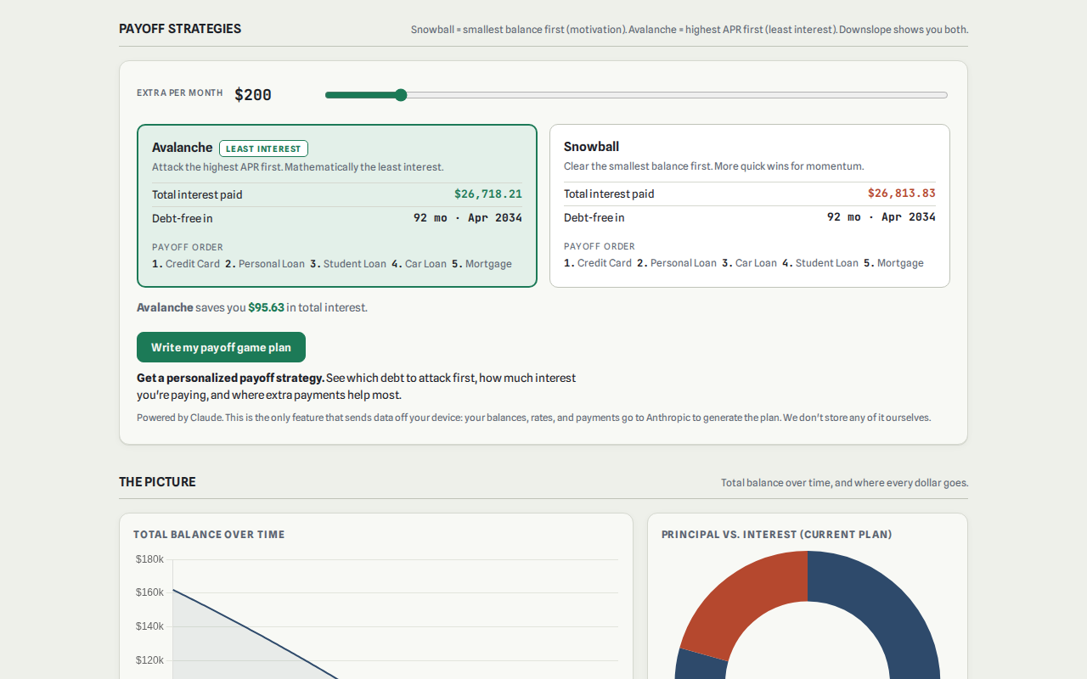Click the Powered by Claude disclosure text
Screen dimensions: 1087x679
[x=533, y=418]
